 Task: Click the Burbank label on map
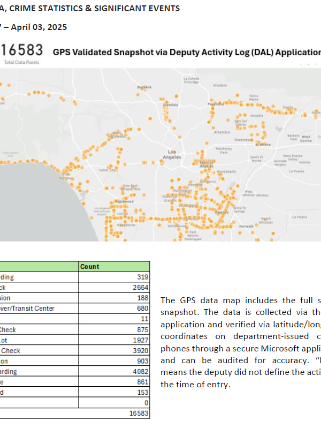click(144, 87)
